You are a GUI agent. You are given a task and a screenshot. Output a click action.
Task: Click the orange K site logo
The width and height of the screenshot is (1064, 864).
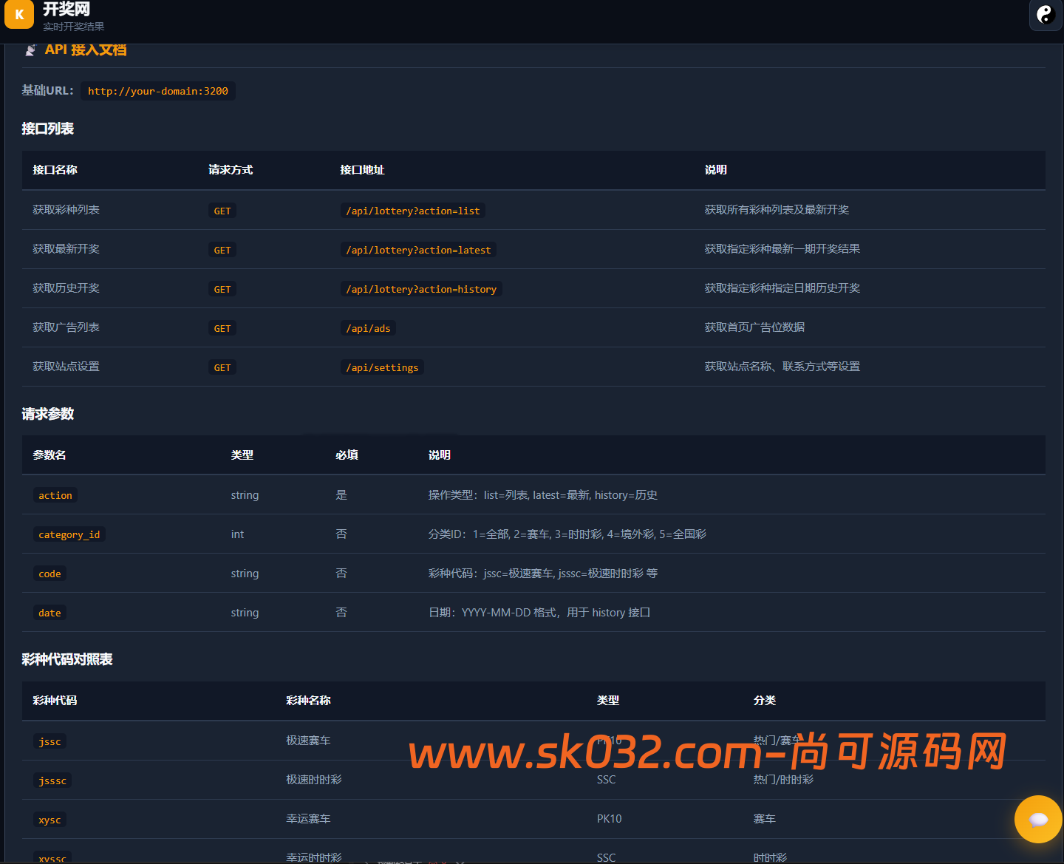19,13
